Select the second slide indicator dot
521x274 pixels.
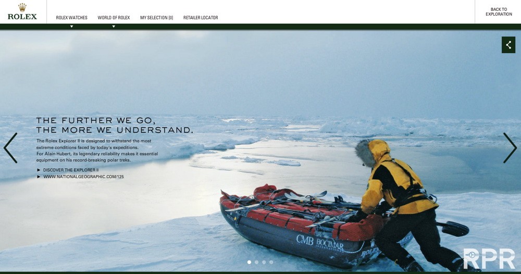(x=256, y=262)
